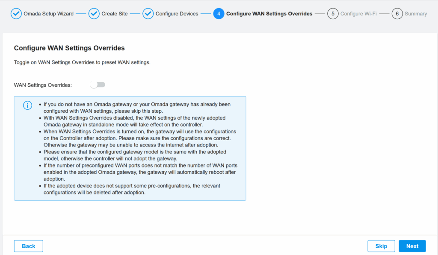This screenshot has width=438, height=255.
Task: Click the note starting 'When WAN Settings Overrides is turned on'
Action: tap(140, 138)
